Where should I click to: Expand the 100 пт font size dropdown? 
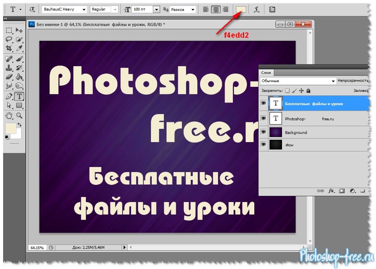click(156, 9)
